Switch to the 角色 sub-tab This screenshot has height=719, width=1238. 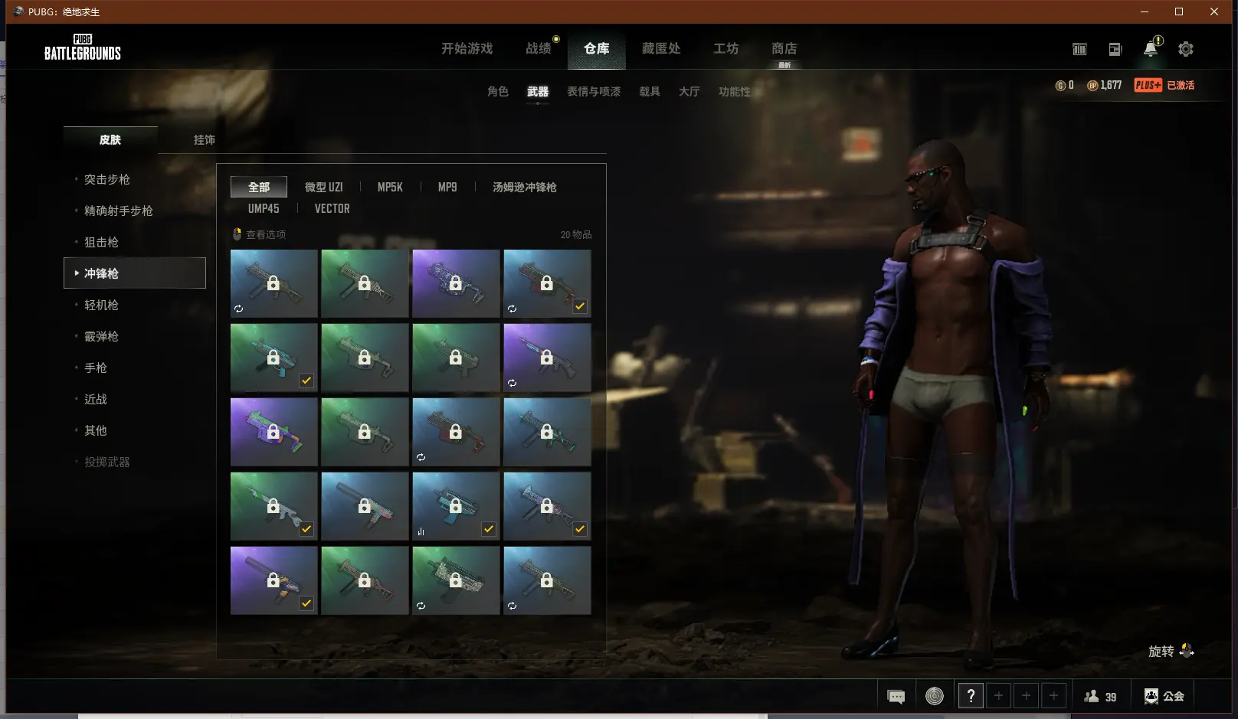tap(498, 91)
